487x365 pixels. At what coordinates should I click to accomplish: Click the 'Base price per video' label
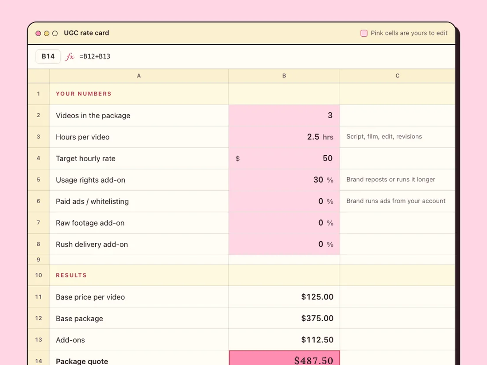pyautogui.click(x=90, y=297)
